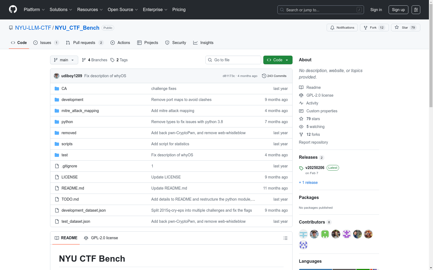Open the + 1 release link
Screen dimensions: 433x270
[x=308, y=183]
